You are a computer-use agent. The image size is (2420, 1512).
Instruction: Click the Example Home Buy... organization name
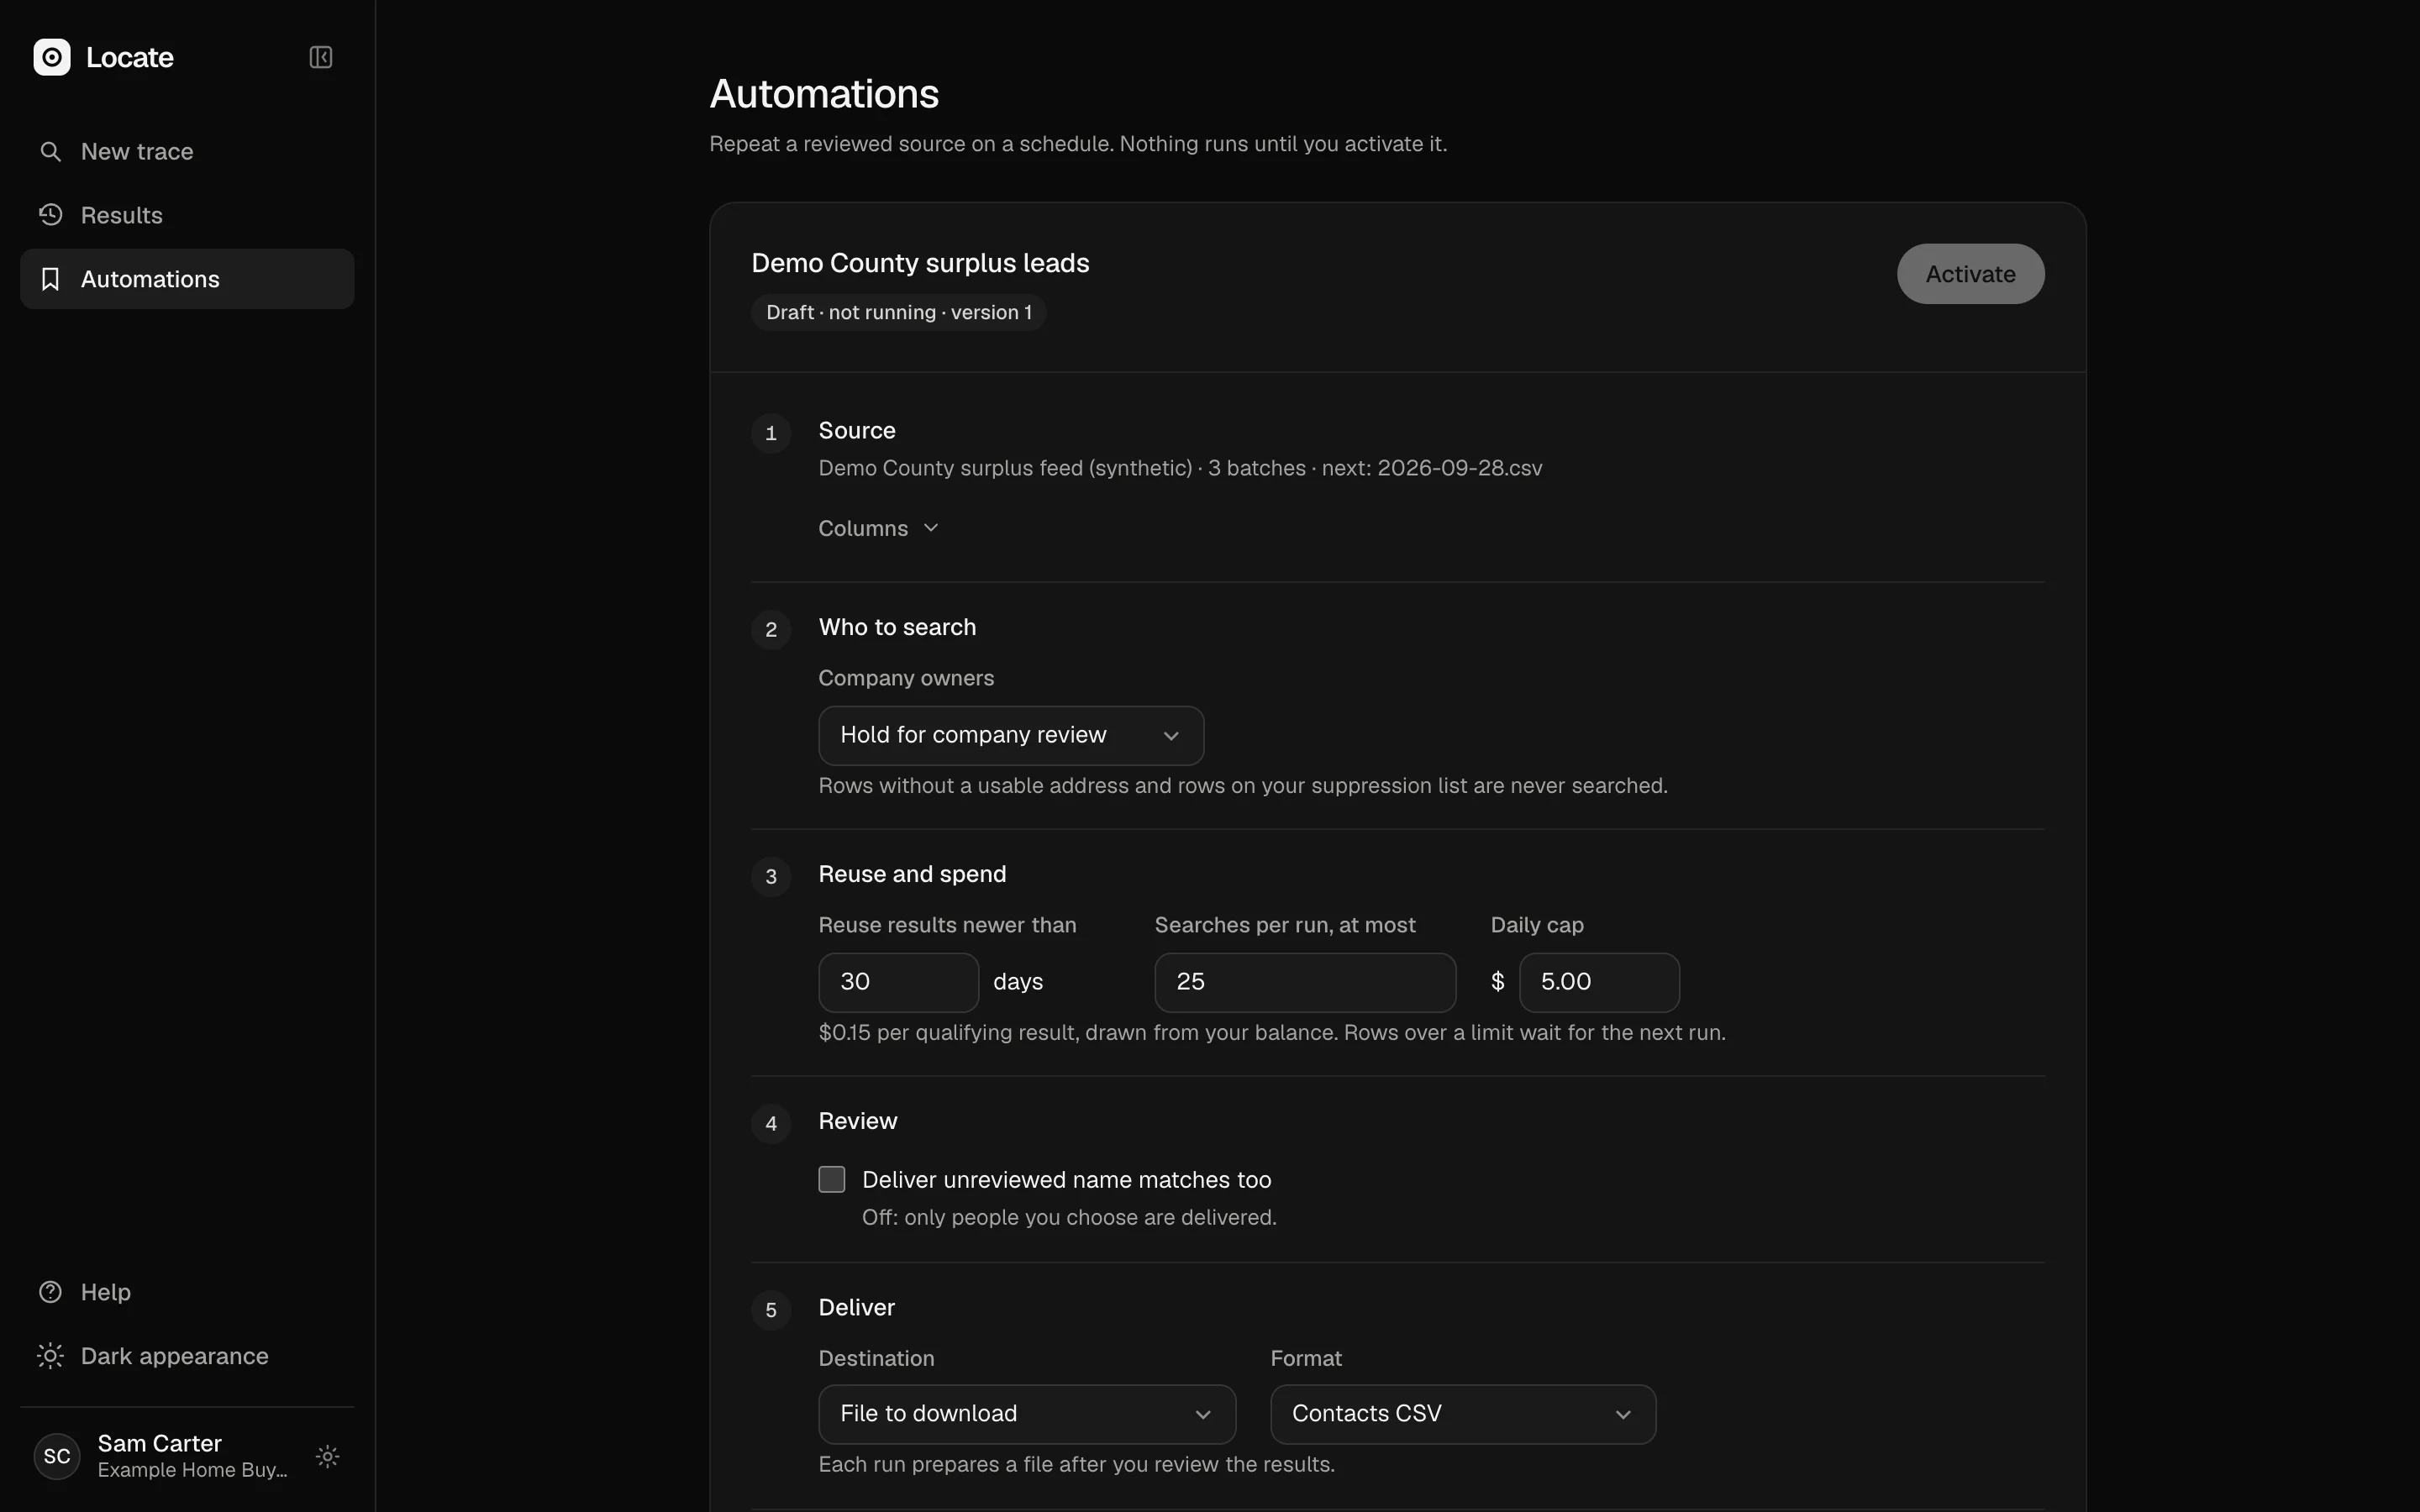click(192, 1470)
